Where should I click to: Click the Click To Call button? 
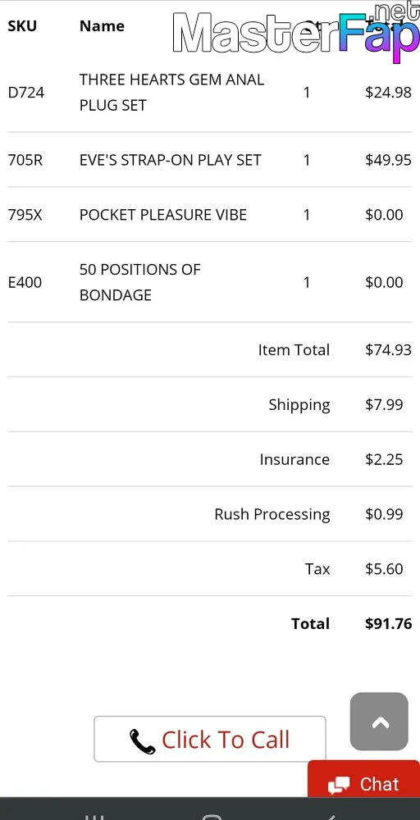210,739
